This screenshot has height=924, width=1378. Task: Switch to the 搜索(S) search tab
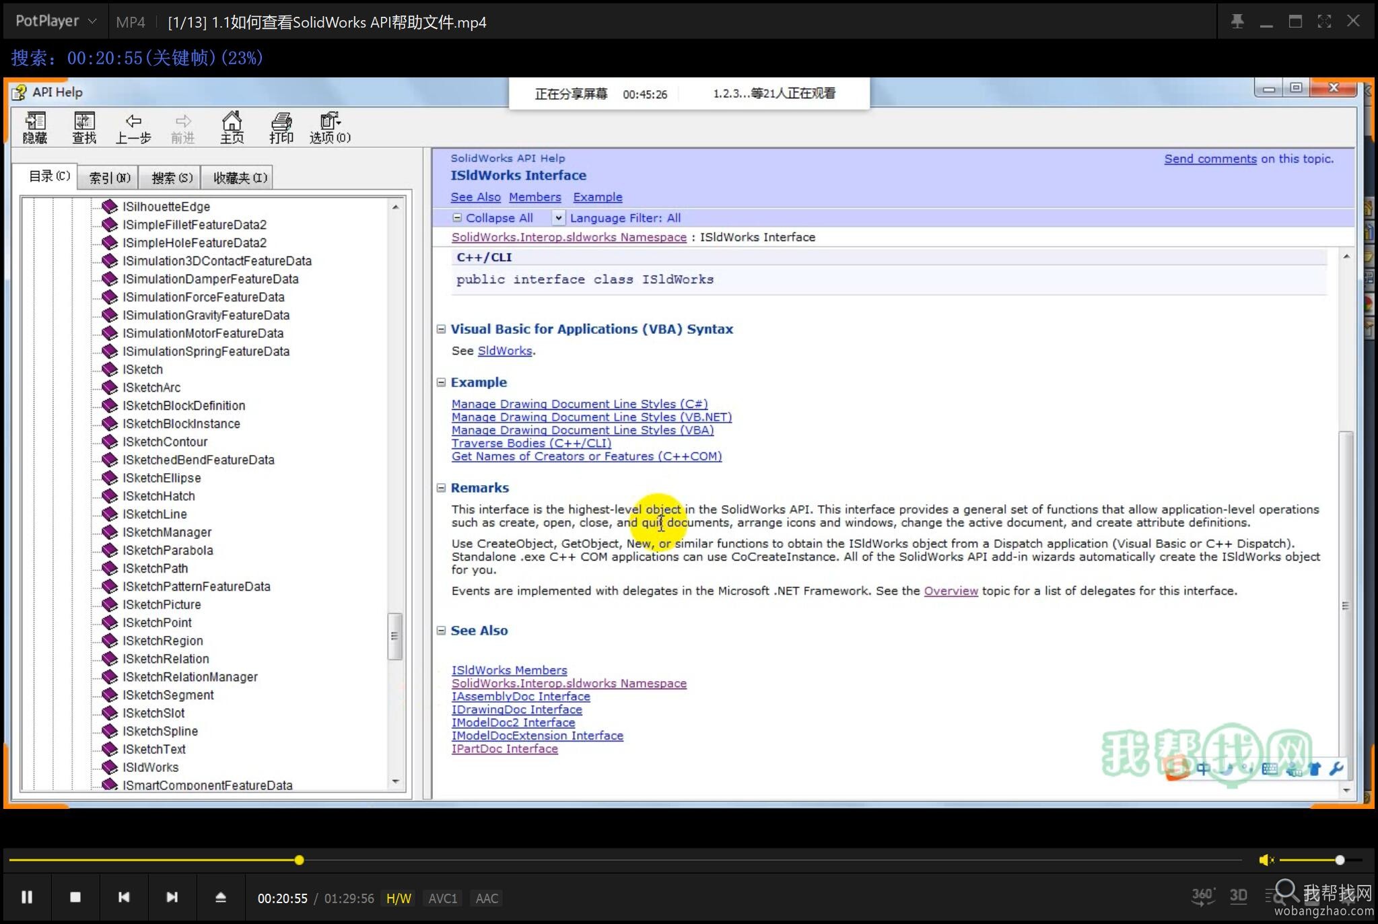(172, 178)
